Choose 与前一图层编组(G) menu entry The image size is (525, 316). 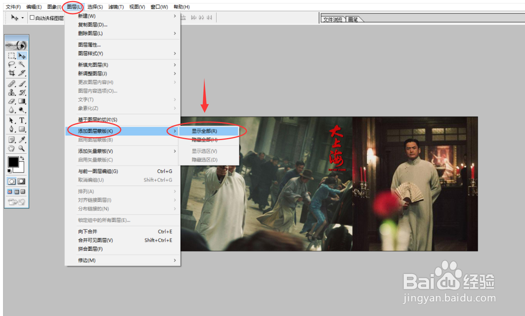coord(123,171)
